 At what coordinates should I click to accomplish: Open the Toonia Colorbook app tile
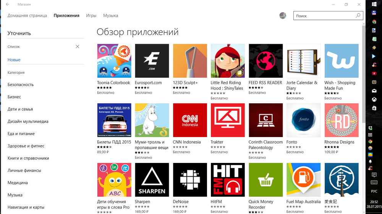point(114,61)
